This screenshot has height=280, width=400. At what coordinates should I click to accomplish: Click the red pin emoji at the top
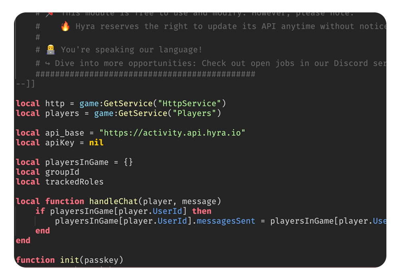click(50, 14)
